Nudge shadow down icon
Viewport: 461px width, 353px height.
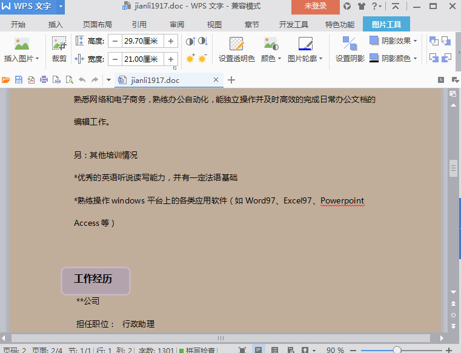446,41
